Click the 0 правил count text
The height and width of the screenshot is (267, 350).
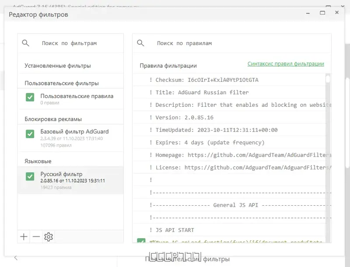point(50,103)
